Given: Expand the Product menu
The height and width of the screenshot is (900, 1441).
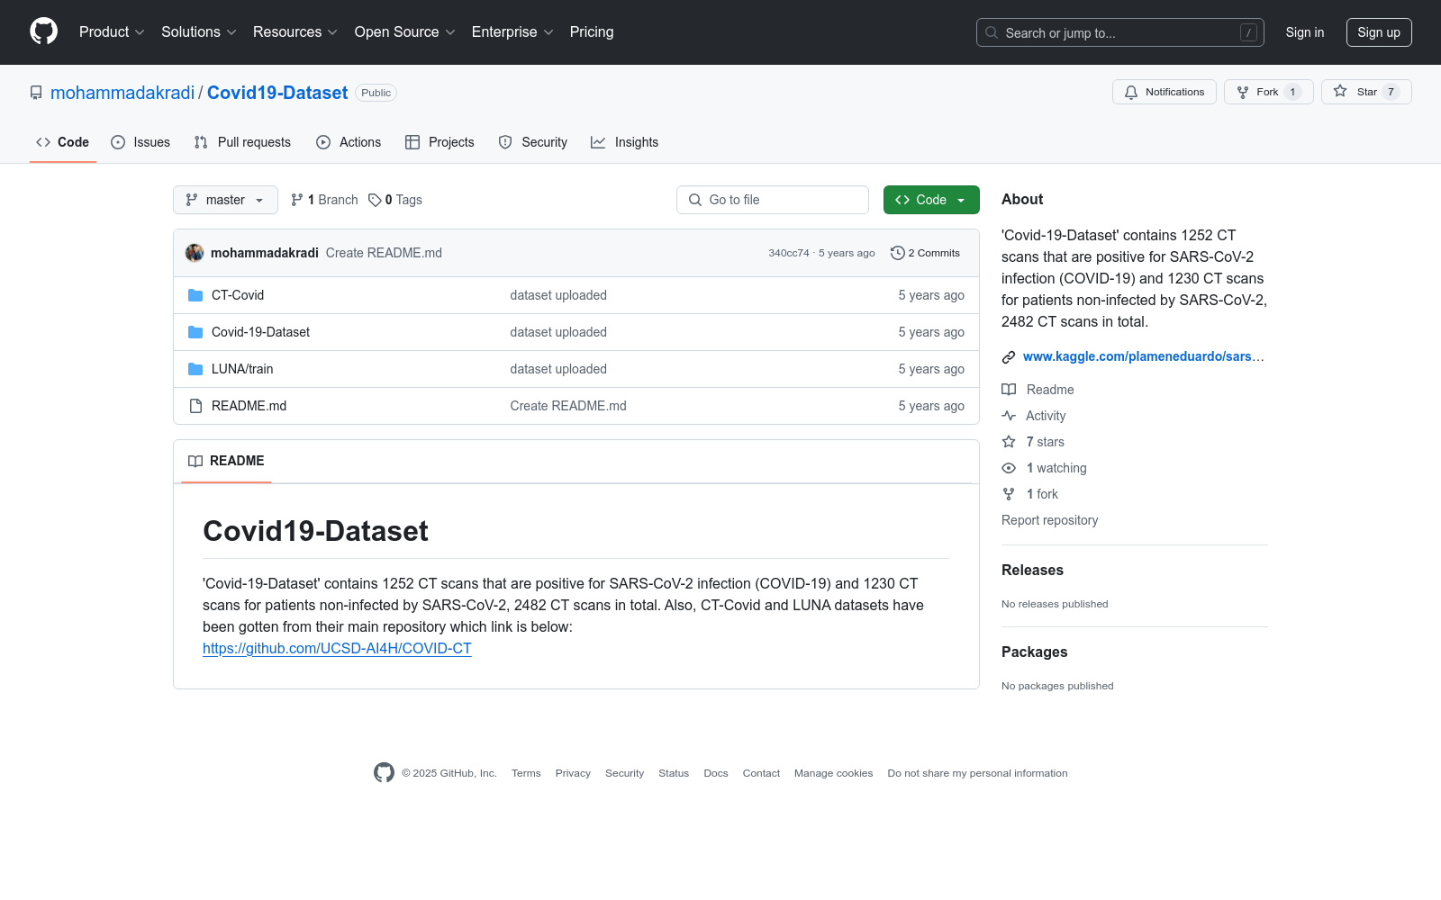Looking at the screenshot, I should 112,31.
